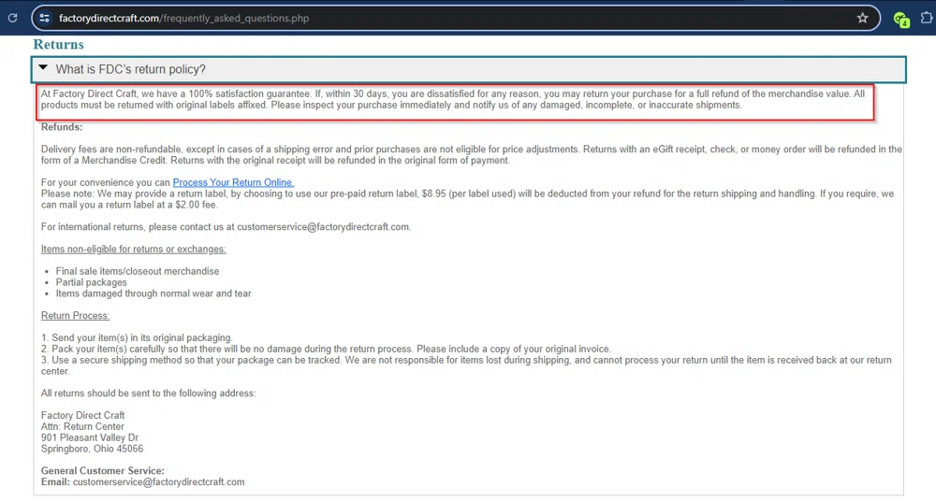This screenshot has width=936, height=501.
Task: Click the 'Returns' section heading
Action: click(58, 44)
